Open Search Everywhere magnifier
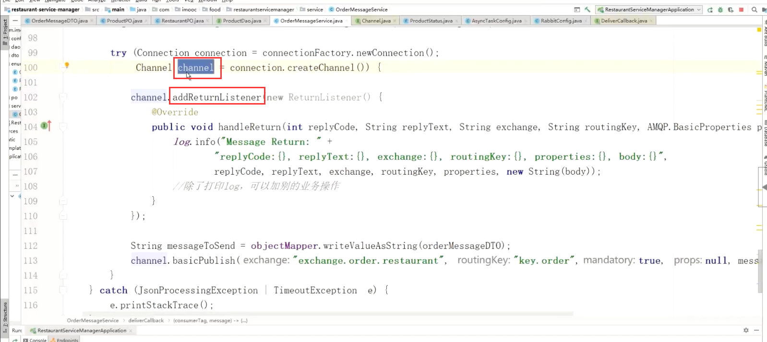Viewport: 767px width, 342px height. 755,10
